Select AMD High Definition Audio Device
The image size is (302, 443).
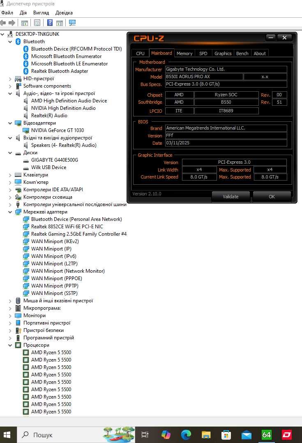coord(69,101)
